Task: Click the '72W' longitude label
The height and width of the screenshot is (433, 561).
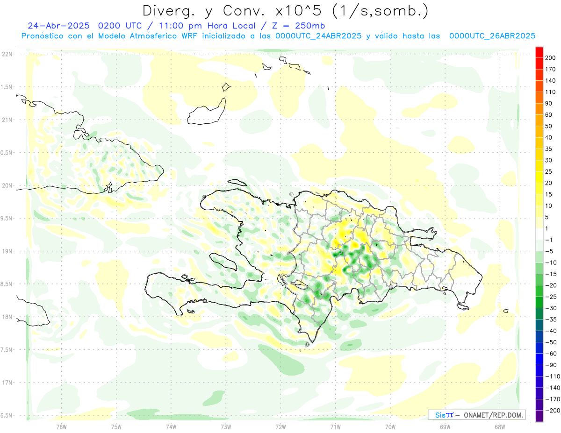Action: pos(280,427)
